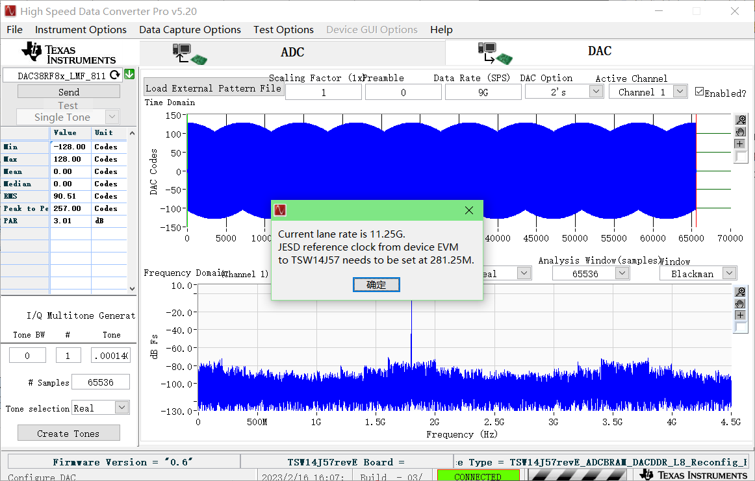Toggle the Enabled? channel checkbox
Screen dimensions: 755x481
700,92
